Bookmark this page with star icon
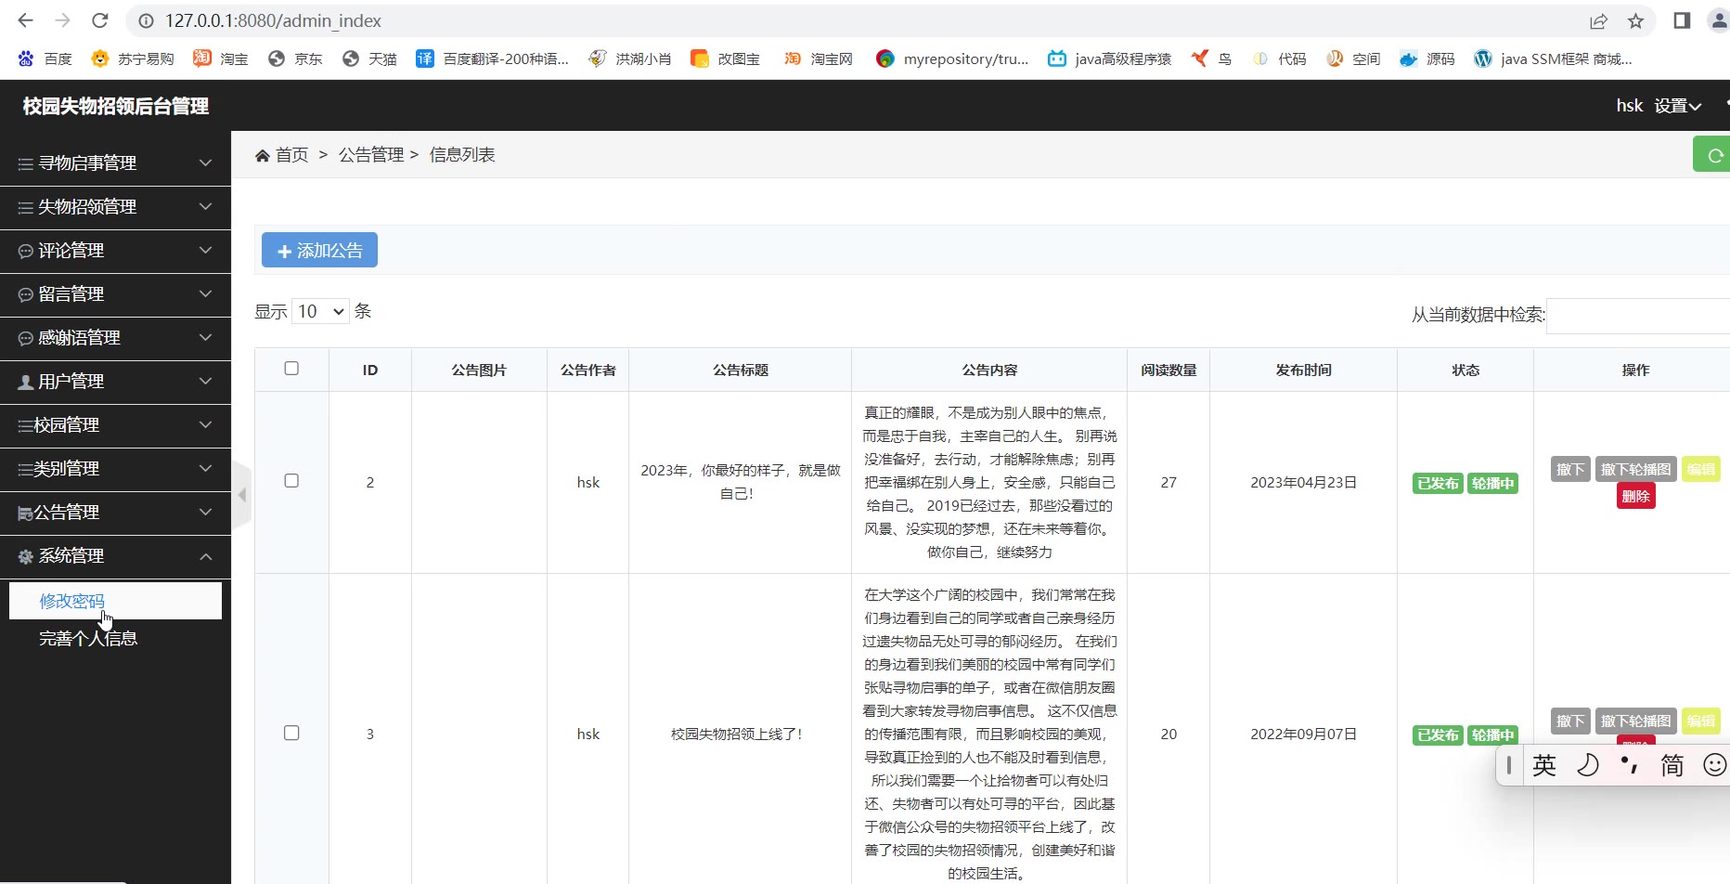Viewport: 1730px width, 884px height. coord(1636,20)
